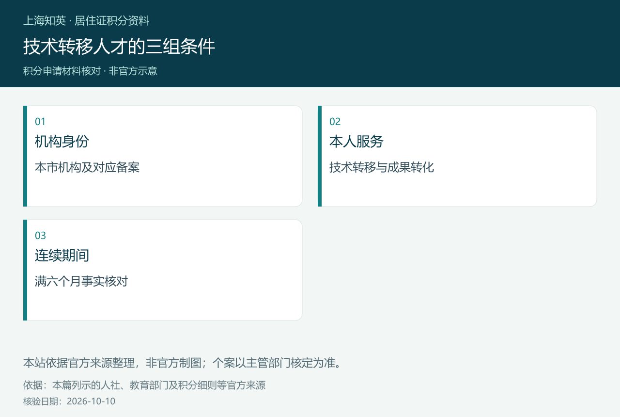Viewport: 620px width, 417px height.
Task: Click the description 技术转移与成果转化
Action: tap(382, 167)
